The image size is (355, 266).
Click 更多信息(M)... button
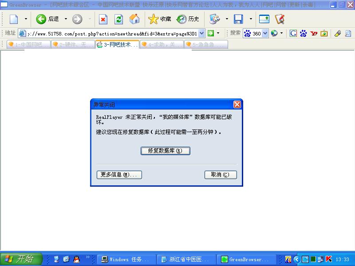point(119,175)
